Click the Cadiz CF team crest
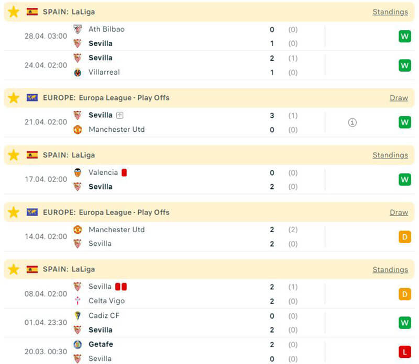 click(x=78, y=315)
